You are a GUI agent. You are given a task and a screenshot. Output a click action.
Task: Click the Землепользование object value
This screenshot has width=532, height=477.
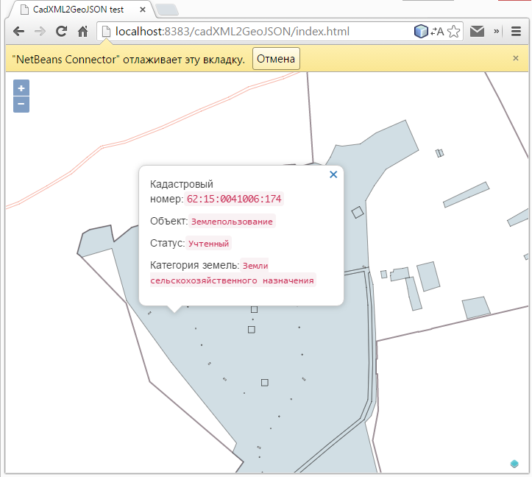(232, 222)
